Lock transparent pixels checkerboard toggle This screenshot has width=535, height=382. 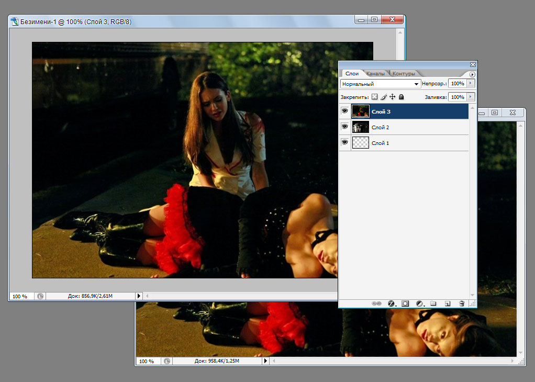pyautogui.click(x=374, y=97)
